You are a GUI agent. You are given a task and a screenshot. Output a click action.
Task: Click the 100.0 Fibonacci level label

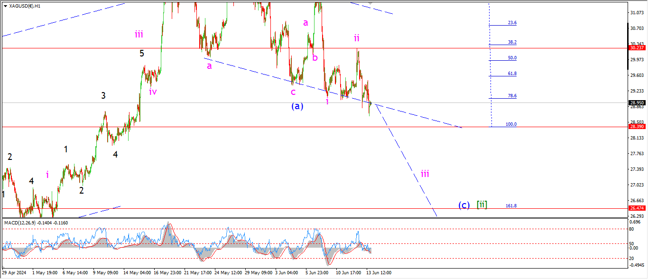coord(511,124)
